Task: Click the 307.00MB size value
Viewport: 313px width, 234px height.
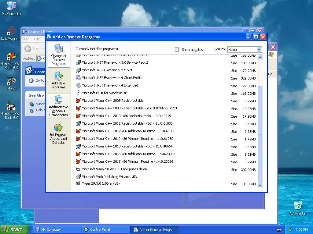Action: 248,170
